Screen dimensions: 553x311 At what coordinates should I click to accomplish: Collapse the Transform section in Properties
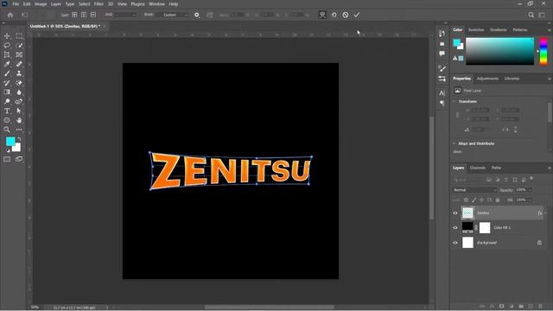tap(454, 102)
